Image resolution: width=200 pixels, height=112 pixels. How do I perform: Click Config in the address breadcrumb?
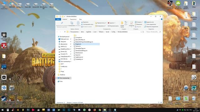[x=113, y=32]
